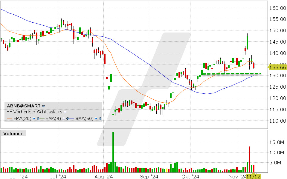Click the 145.00 price axis value
This screenshot has height=179, width=287.
[x=278, y=42]
